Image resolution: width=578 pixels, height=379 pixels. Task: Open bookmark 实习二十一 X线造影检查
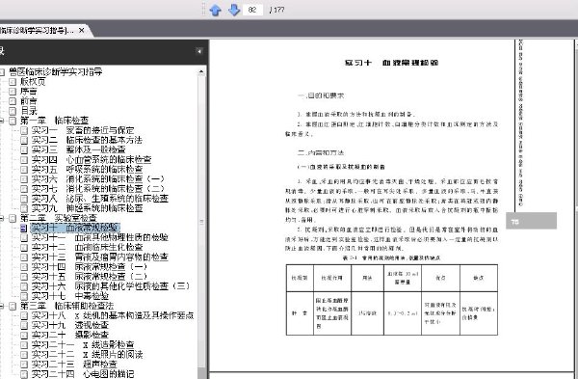pos(82,344)
